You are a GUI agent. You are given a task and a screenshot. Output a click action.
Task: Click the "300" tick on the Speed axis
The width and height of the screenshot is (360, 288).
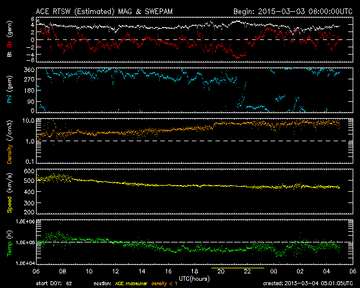[x=29, y=203]
